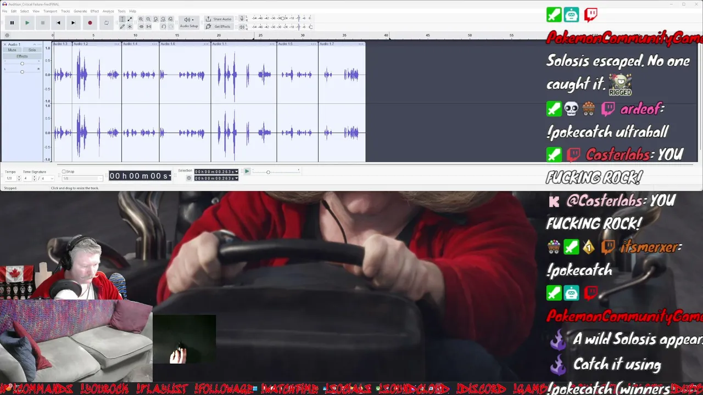This screenshot has width=703, height=395.
Task: Select the Audio 1.3 clip title
Action: coord(60,44)
